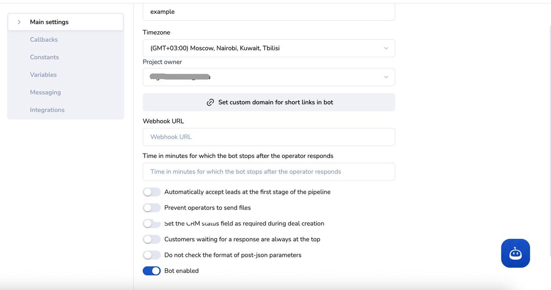Viewport: 551px width, 290px height.
Task: Enable Prevent operators to send files
Action: pyautogui.click(x=152, y=208)
